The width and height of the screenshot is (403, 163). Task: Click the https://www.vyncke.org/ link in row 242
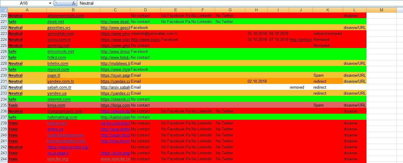coord(68,147)
